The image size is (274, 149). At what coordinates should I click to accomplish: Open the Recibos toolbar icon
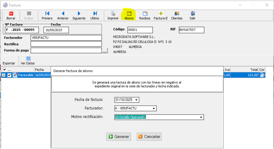[x=145, y=14]
